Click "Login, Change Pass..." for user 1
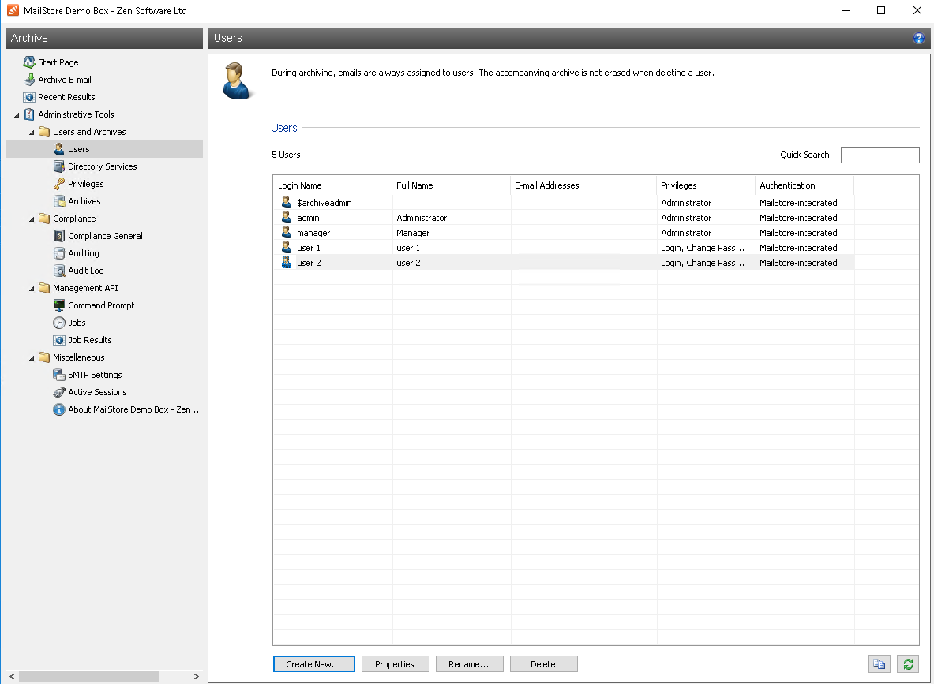Screen dimensions: 934x684 [703, 247]
